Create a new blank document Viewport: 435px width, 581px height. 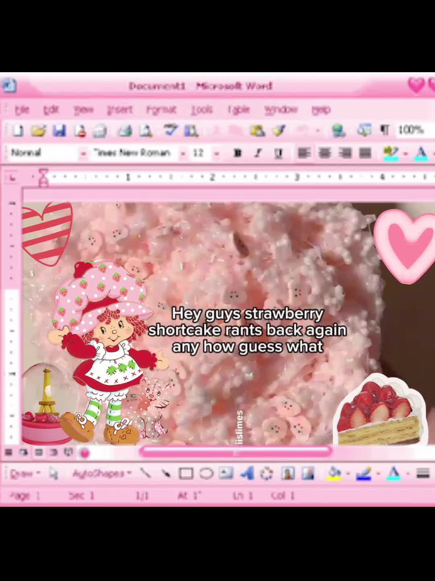point(18,130)
